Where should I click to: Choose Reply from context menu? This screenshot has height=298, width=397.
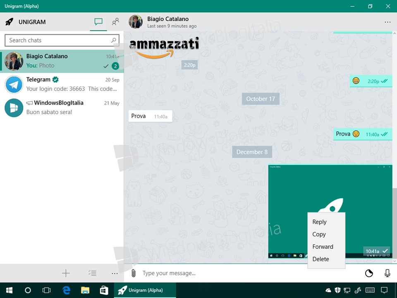(326, 222)
